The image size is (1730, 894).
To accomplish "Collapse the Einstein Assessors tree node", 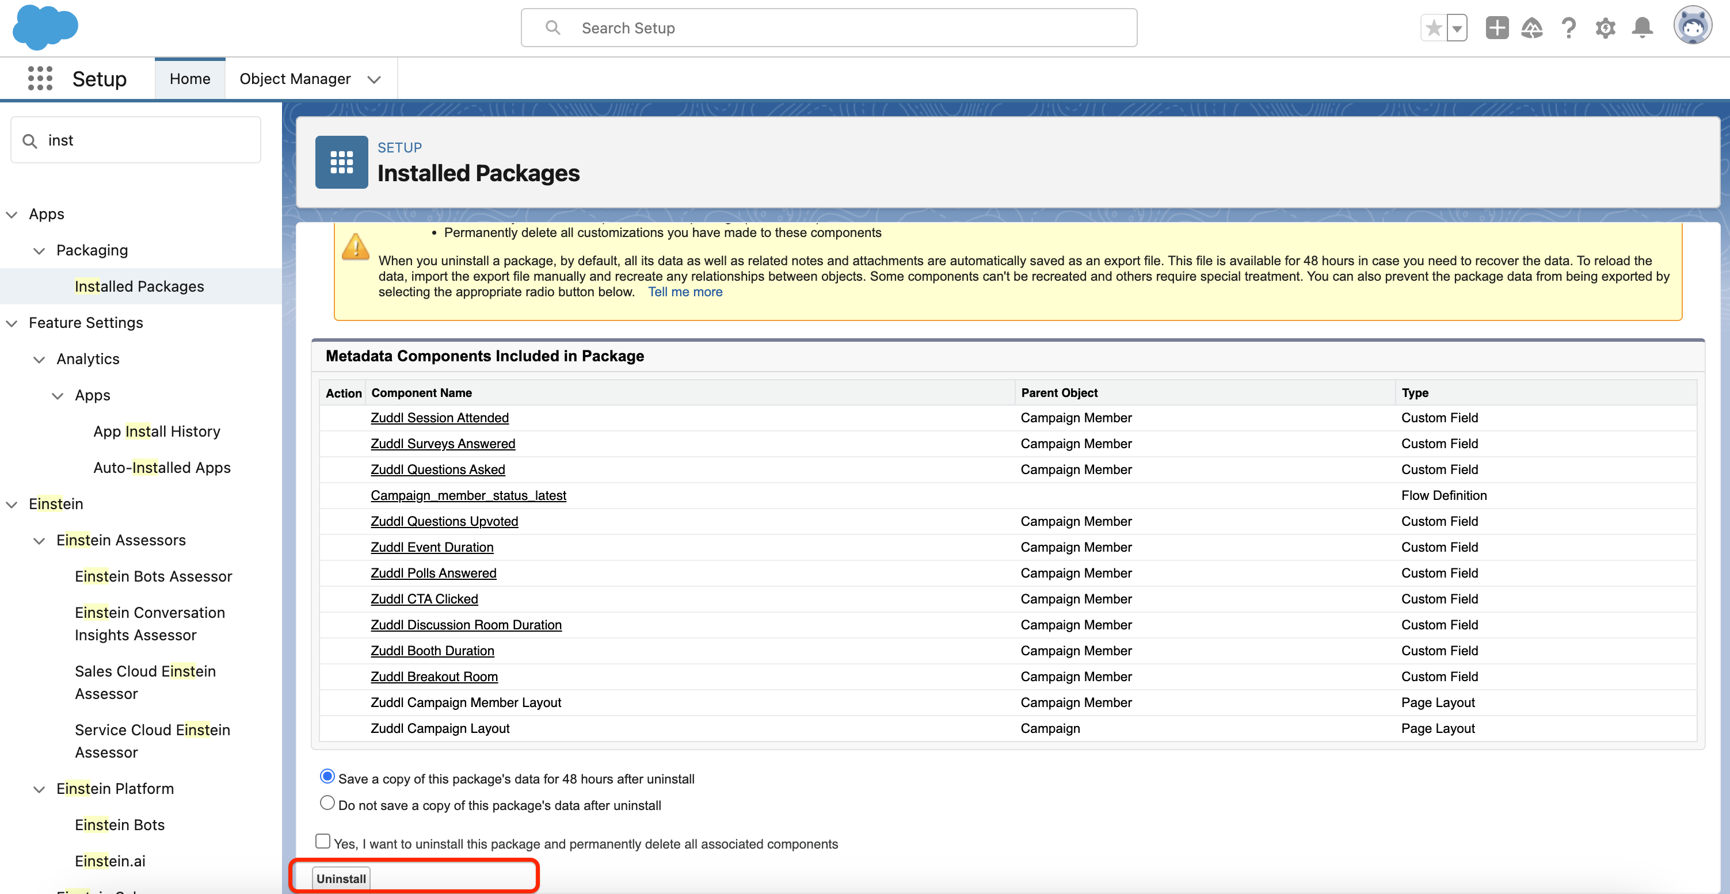I will [x=40, y=541].
